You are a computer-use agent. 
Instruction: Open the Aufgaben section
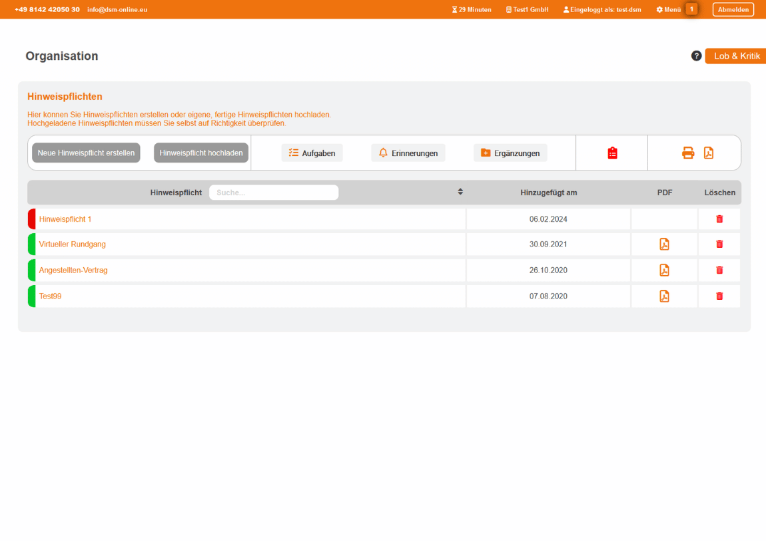312,153
